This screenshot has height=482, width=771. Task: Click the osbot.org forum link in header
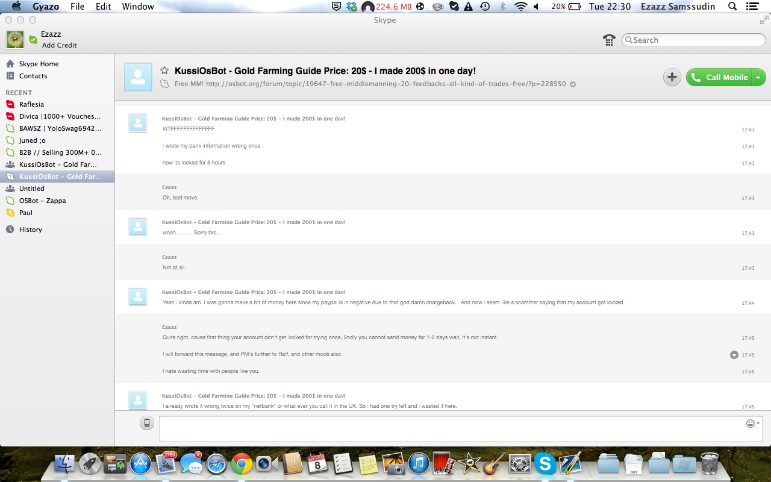(385, 84)
